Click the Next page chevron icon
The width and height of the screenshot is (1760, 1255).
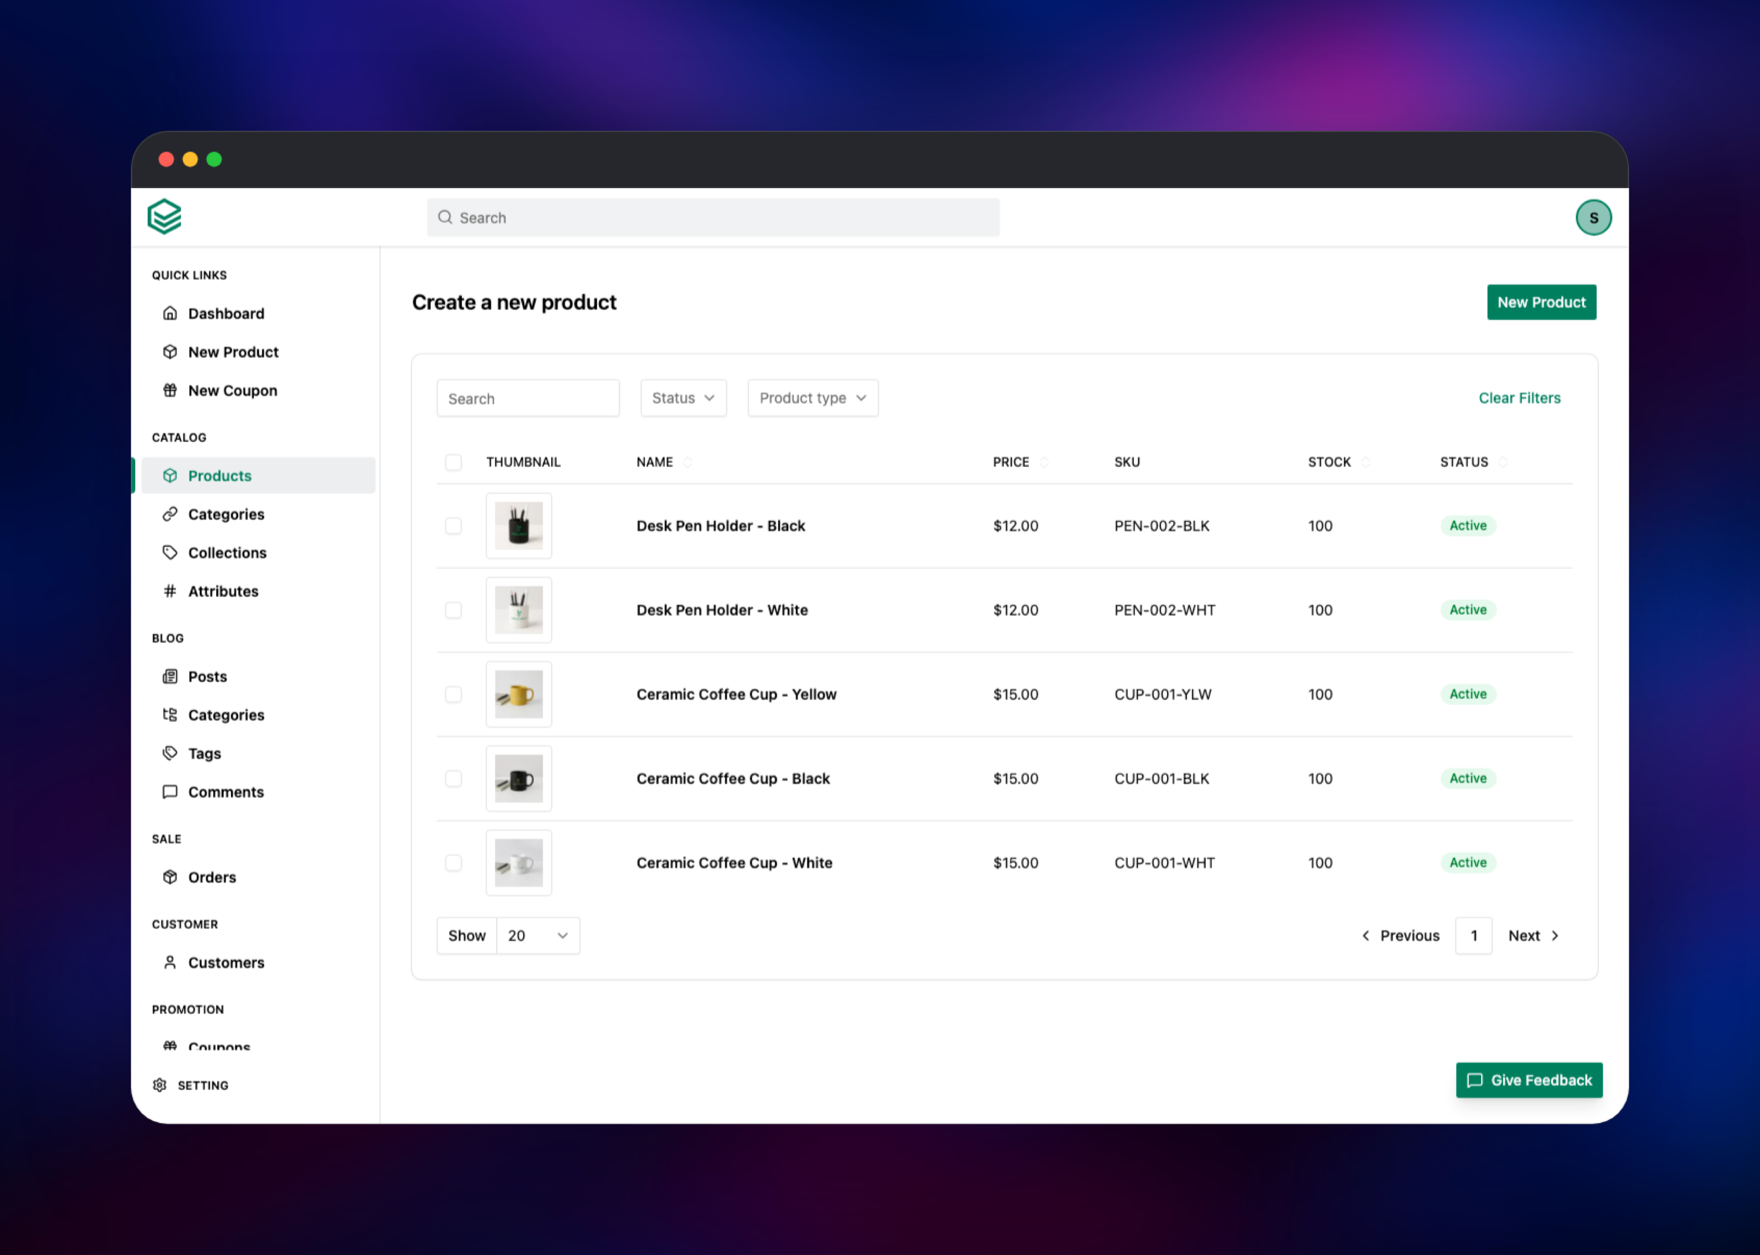1554,936
